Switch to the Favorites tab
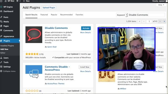This screenshot has width=168, height=94. pyautogui.click(x=79, y=15)
